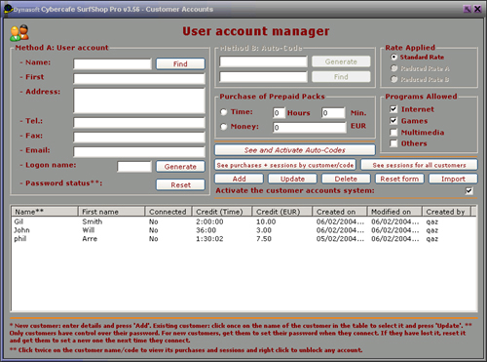
Task: Sort by the Credit (EUR) column header
Action: (282, 212)
